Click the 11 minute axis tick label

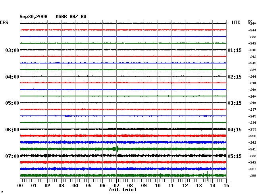[x=171, y=185]
